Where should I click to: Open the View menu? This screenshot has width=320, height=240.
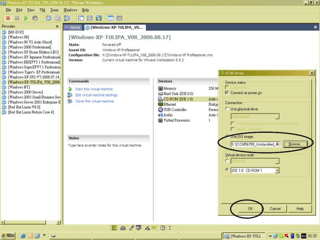(x=31, y=10)
